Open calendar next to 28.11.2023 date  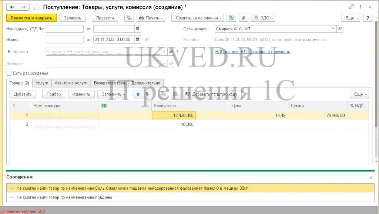point(138,39)
